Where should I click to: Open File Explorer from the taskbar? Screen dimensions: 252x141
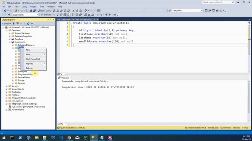[x=37, y=137]
